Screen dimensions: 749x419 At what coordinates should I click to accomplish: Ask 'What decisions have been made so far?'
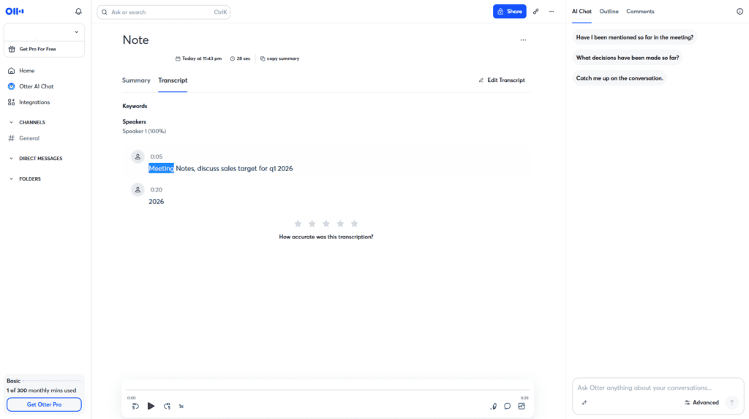coord(627,58)
